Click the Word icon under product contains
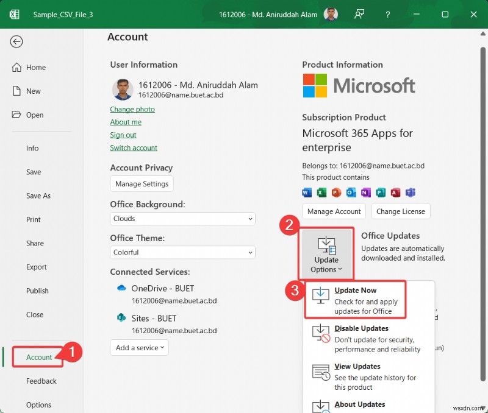 306,192
